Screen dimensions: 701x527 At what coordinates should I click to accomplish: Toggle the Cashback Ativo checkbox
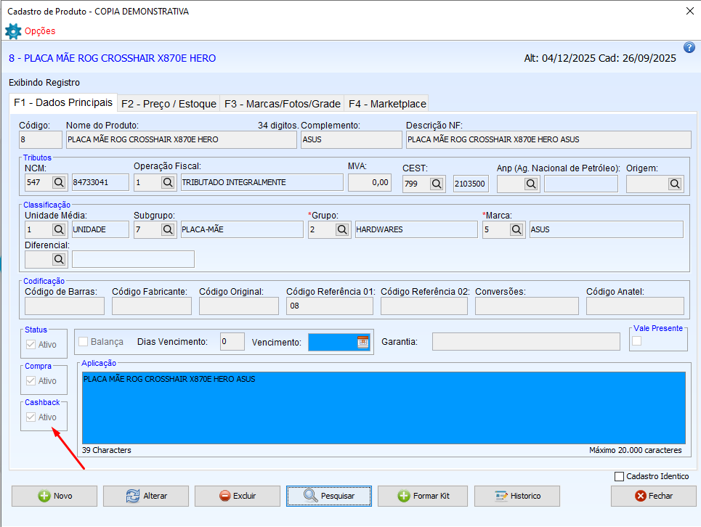click(31, 417)
